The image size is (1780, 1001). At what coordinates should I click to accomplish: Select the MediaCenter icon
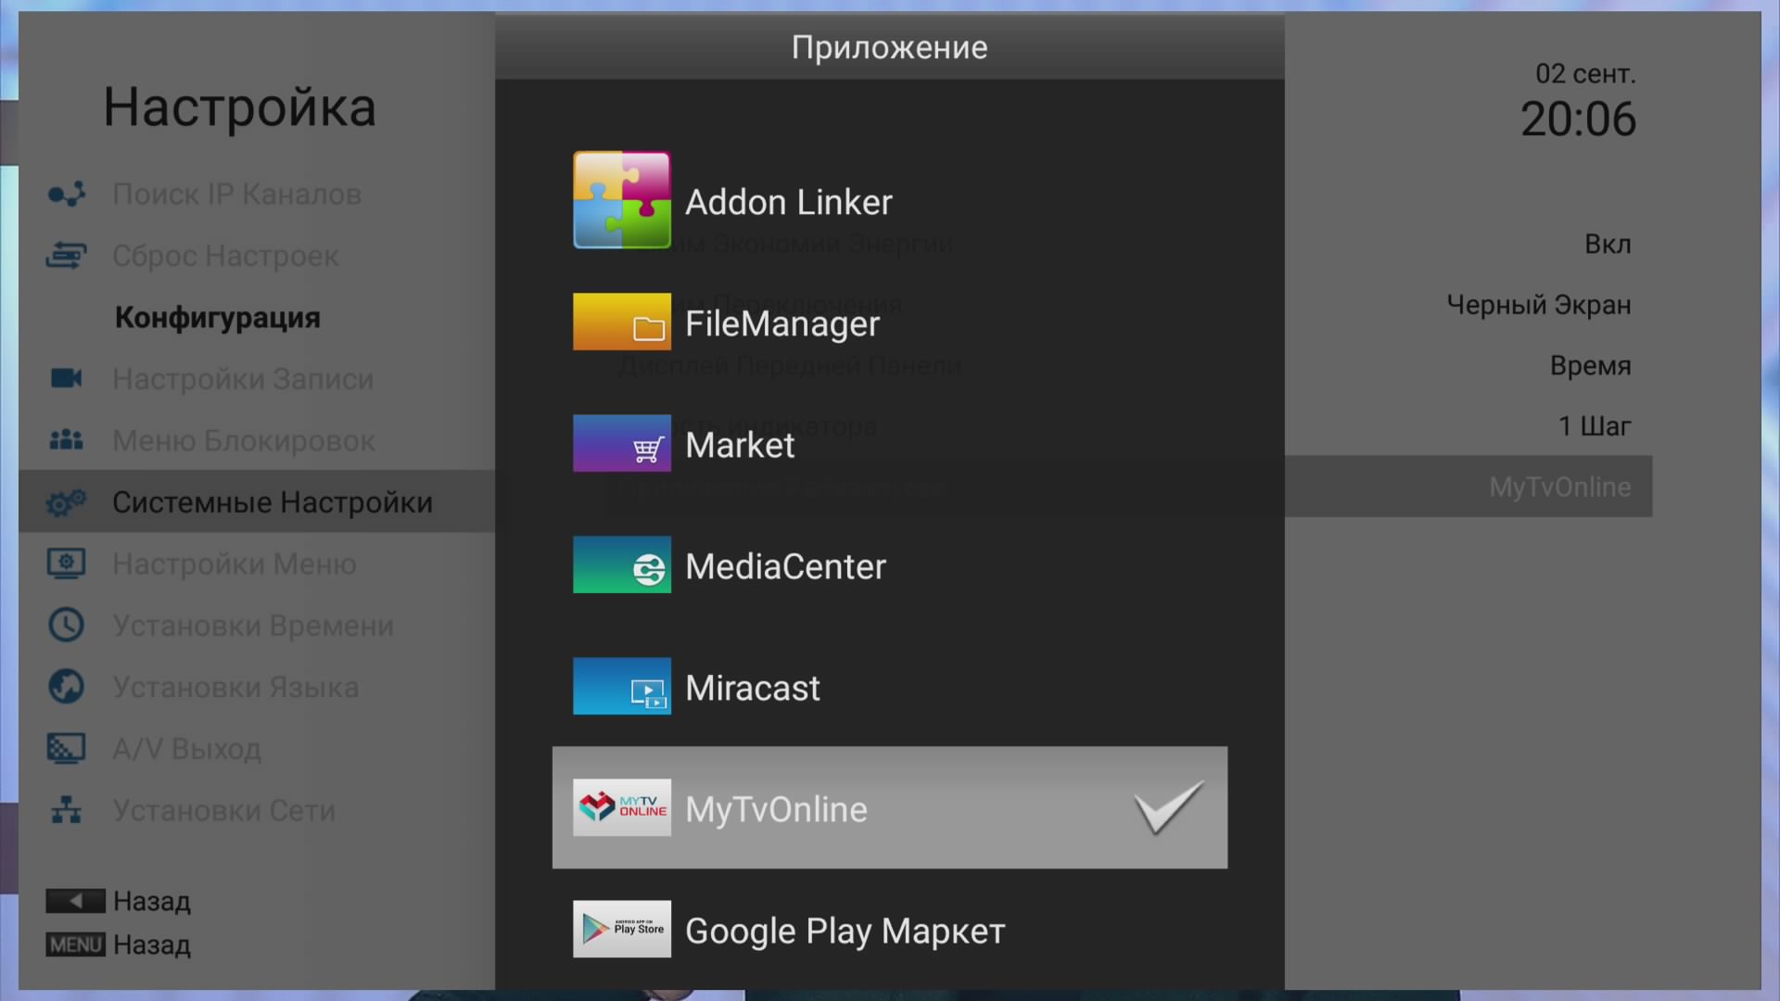[x=621, y=564]
